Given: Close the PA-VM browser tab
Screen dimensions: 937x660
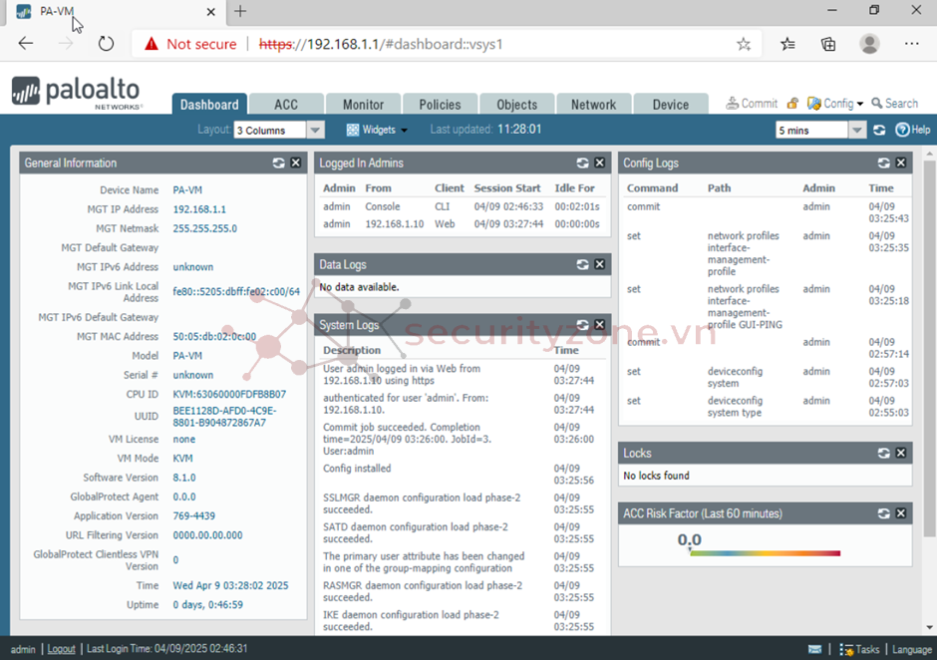Looking at the screenshot, I should coord(211,11).
